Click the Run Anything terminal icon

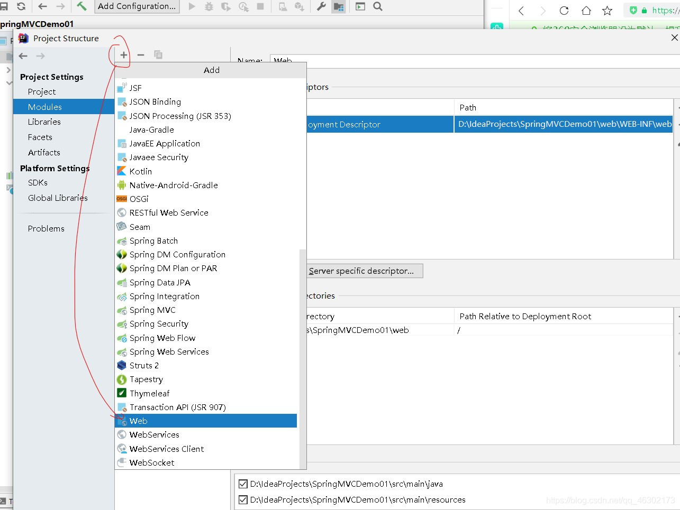[x=360, y=6]
